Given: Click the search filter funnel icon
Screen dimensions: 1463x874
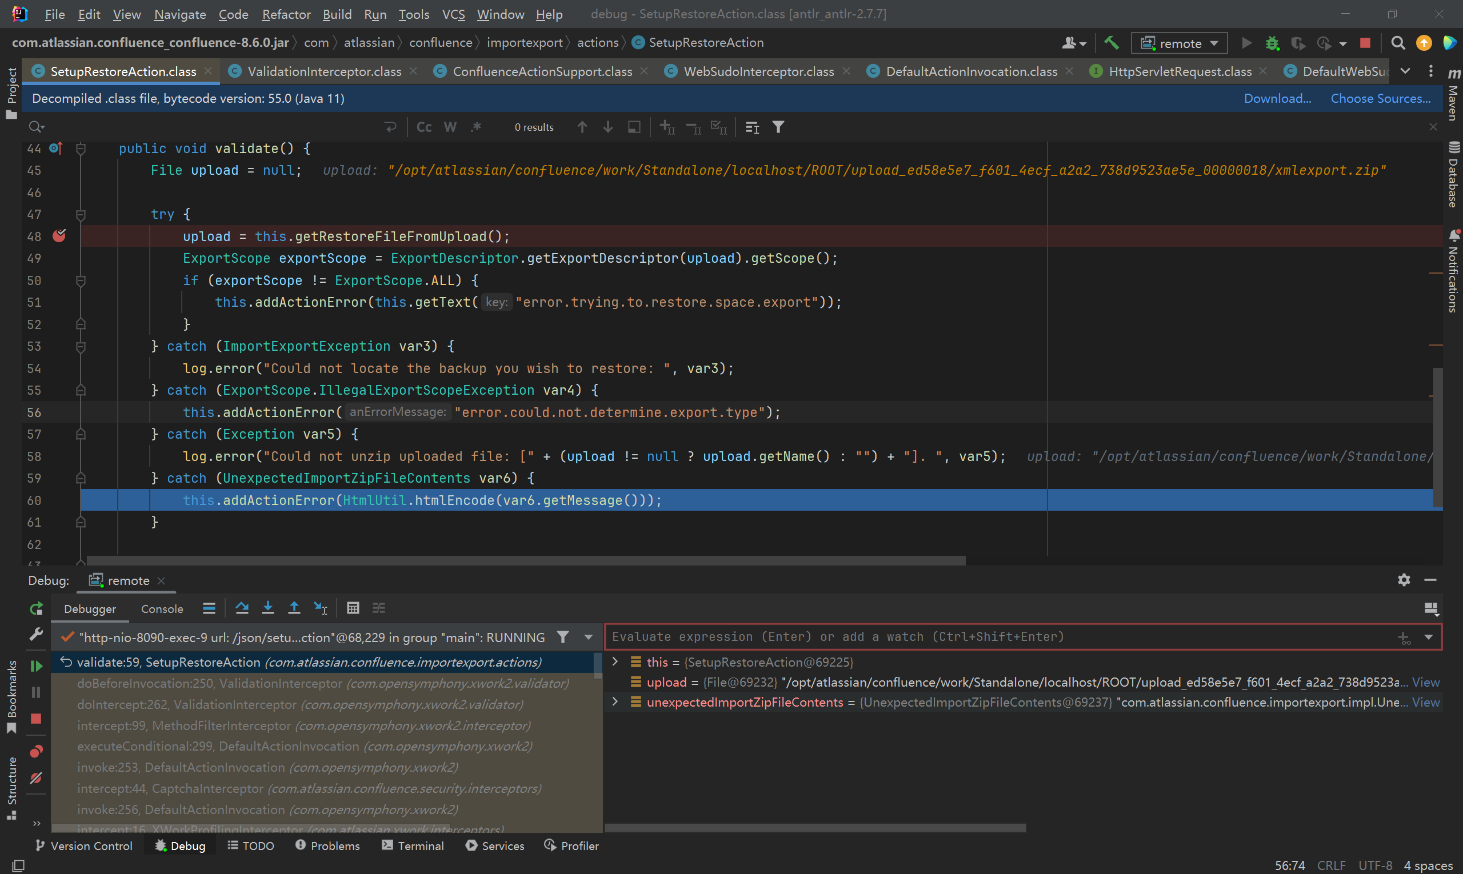Looking at the screenshot, I should [x=778, y=127].
